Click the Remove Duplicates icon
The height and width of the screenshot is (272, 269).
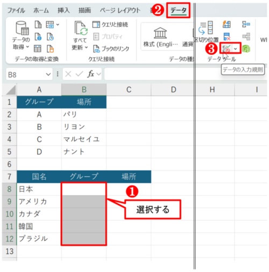226,37
